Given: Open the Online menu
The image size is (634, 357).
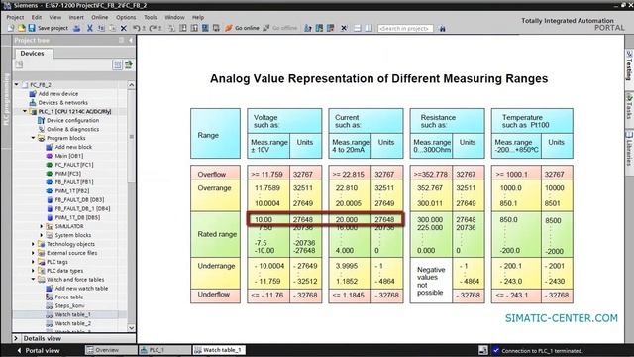Looking at the screenshot, I should click(99, 17).
